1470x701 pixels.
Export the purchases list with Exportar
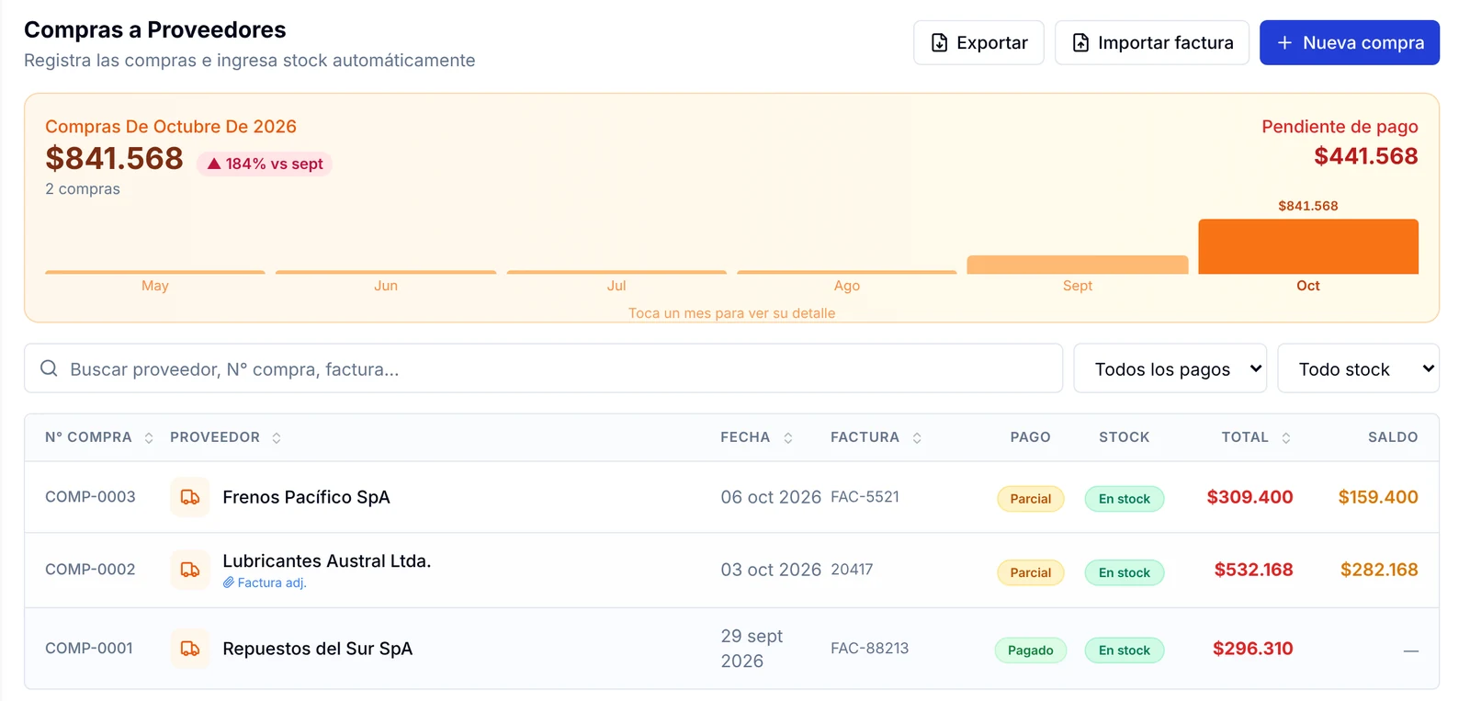(x=978, y=42)
